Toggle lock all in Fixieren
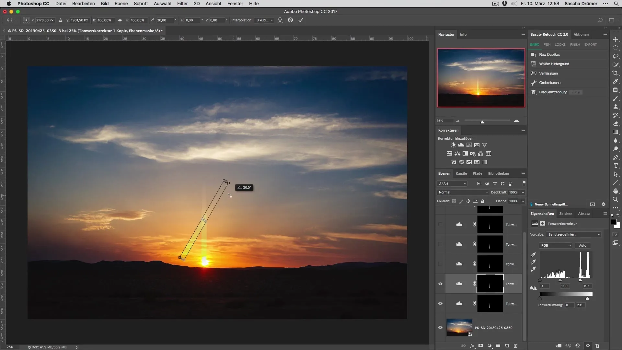Screen dimensions: 622x350 point(483,201)
